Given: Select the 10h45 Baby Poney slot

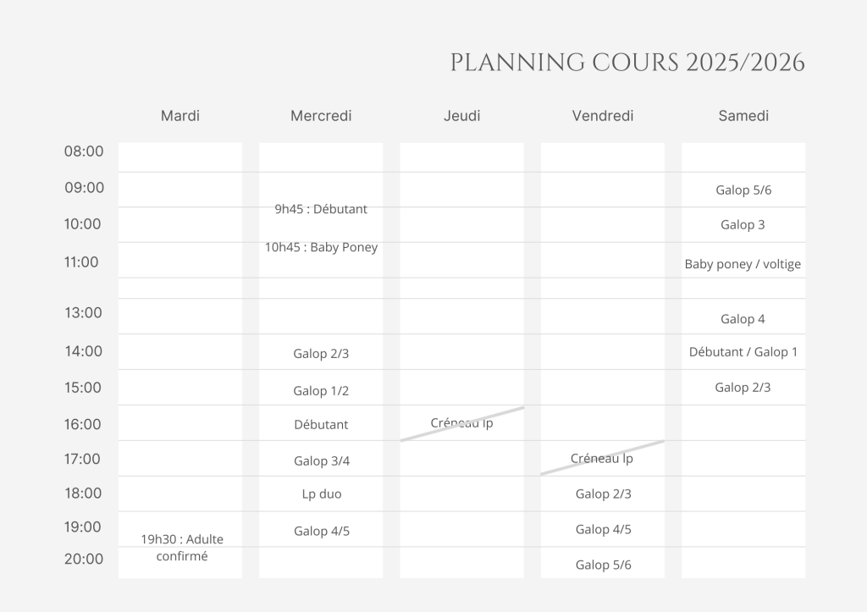Looking at the screenshot, I should (321, 247).
